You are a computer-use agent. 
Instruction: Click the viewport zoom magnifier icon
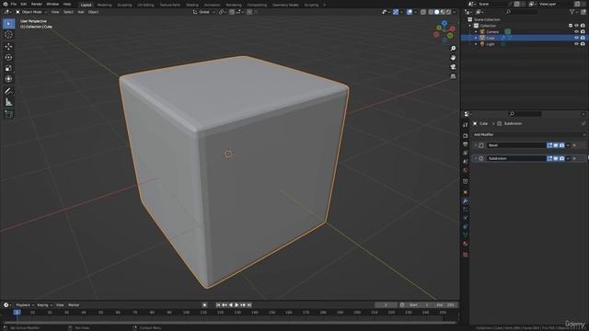pyautogui.click(x=453, y=49)
